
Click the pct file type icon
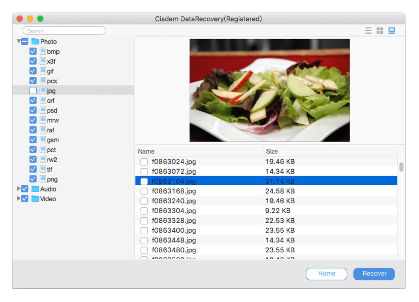pos(43,150)
